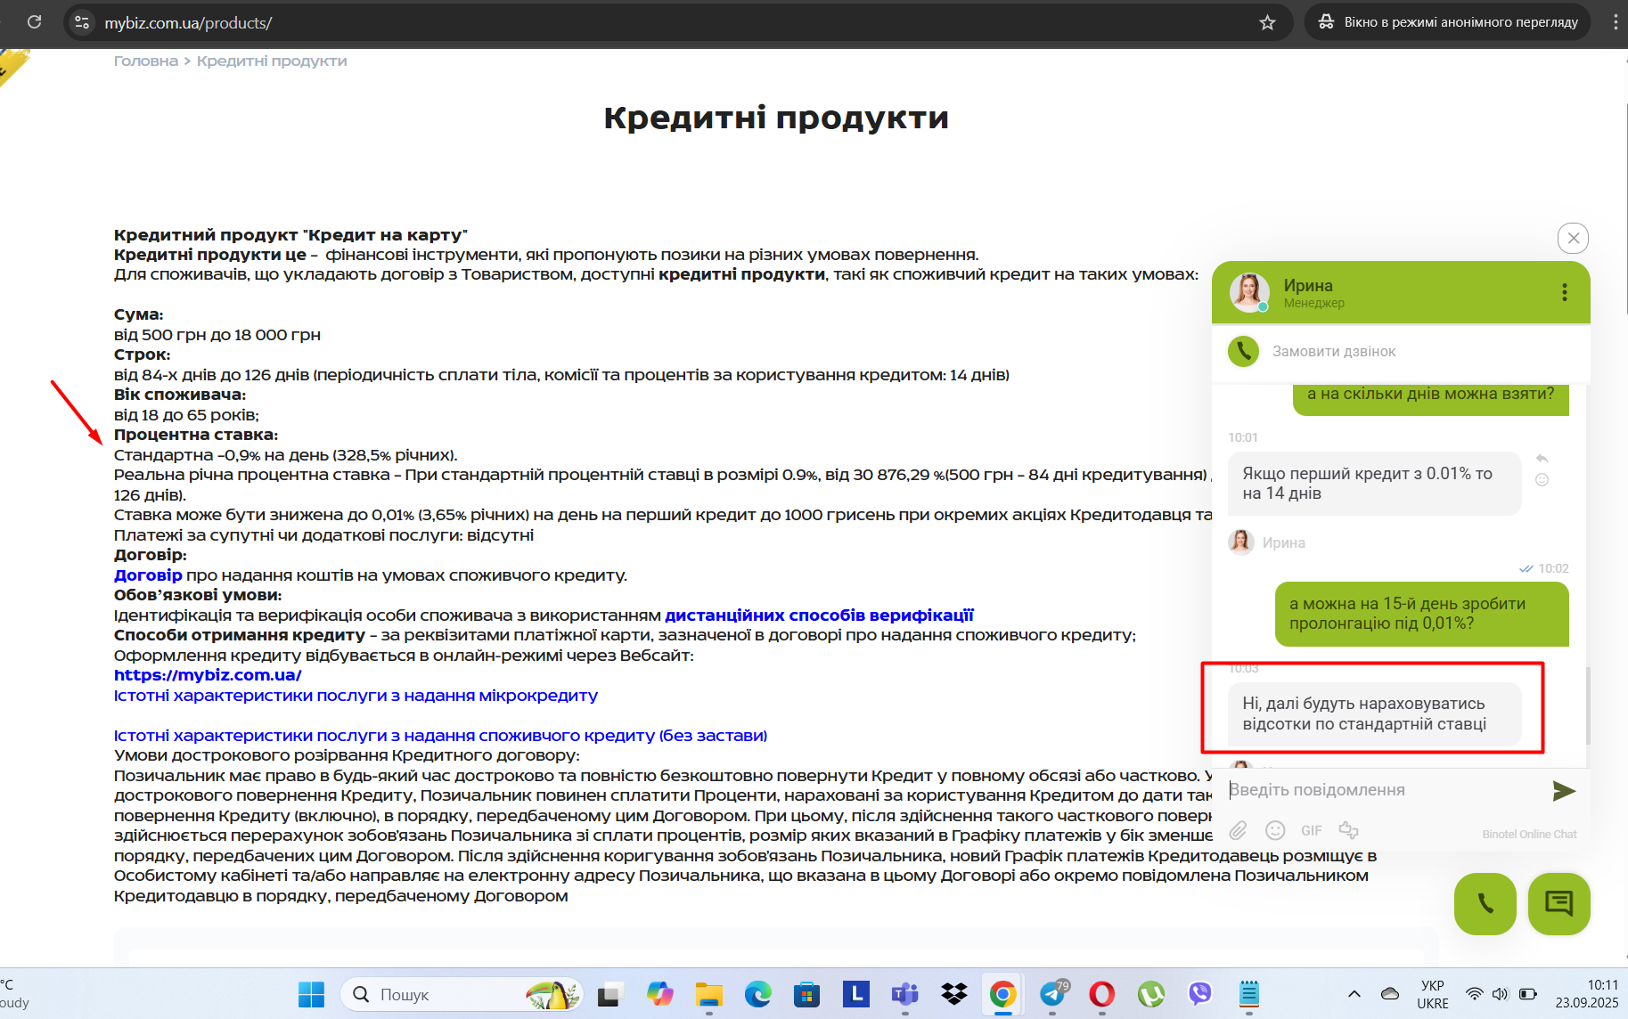The height and width of the screenshot is (1019, 1628).
Task: Attach a file using paperclip icon
Action: click(1238, 831)
